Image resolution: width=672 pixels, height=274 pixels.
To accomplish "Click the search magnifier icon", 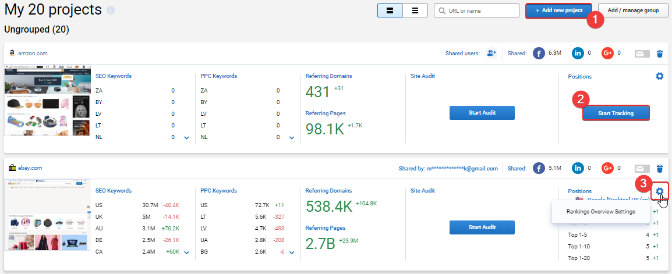I will [x=441, y=10].
